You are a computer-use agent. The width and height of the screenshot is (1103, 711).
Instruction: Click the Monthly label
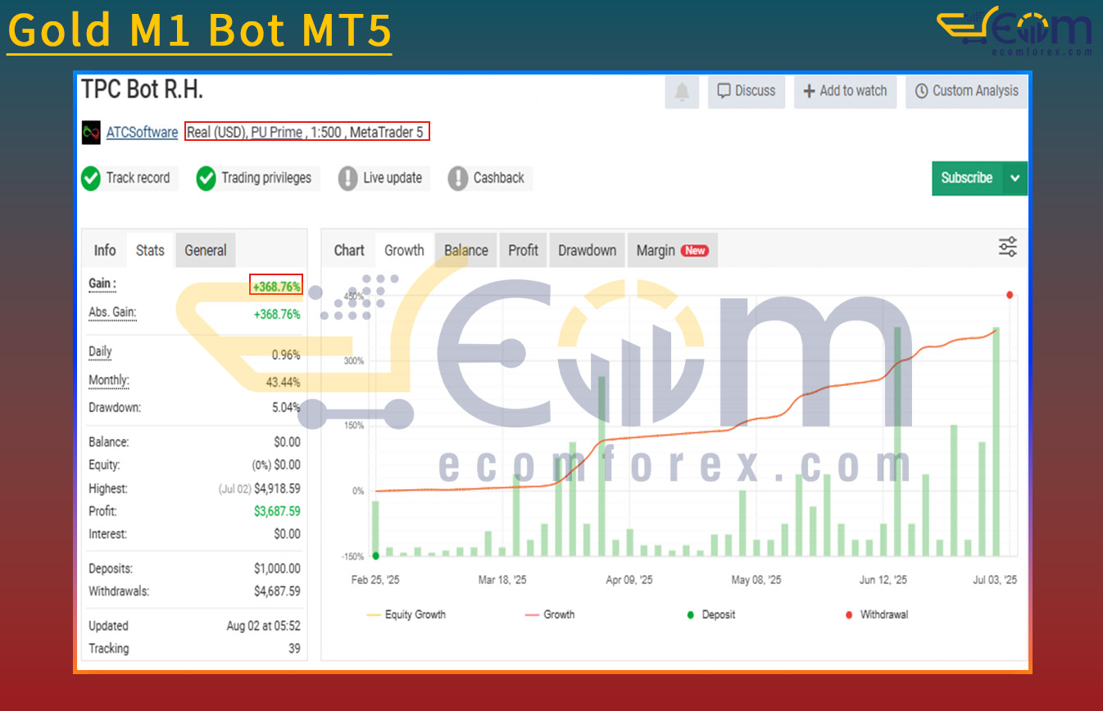pyautogui.click(x=109, y=381)
